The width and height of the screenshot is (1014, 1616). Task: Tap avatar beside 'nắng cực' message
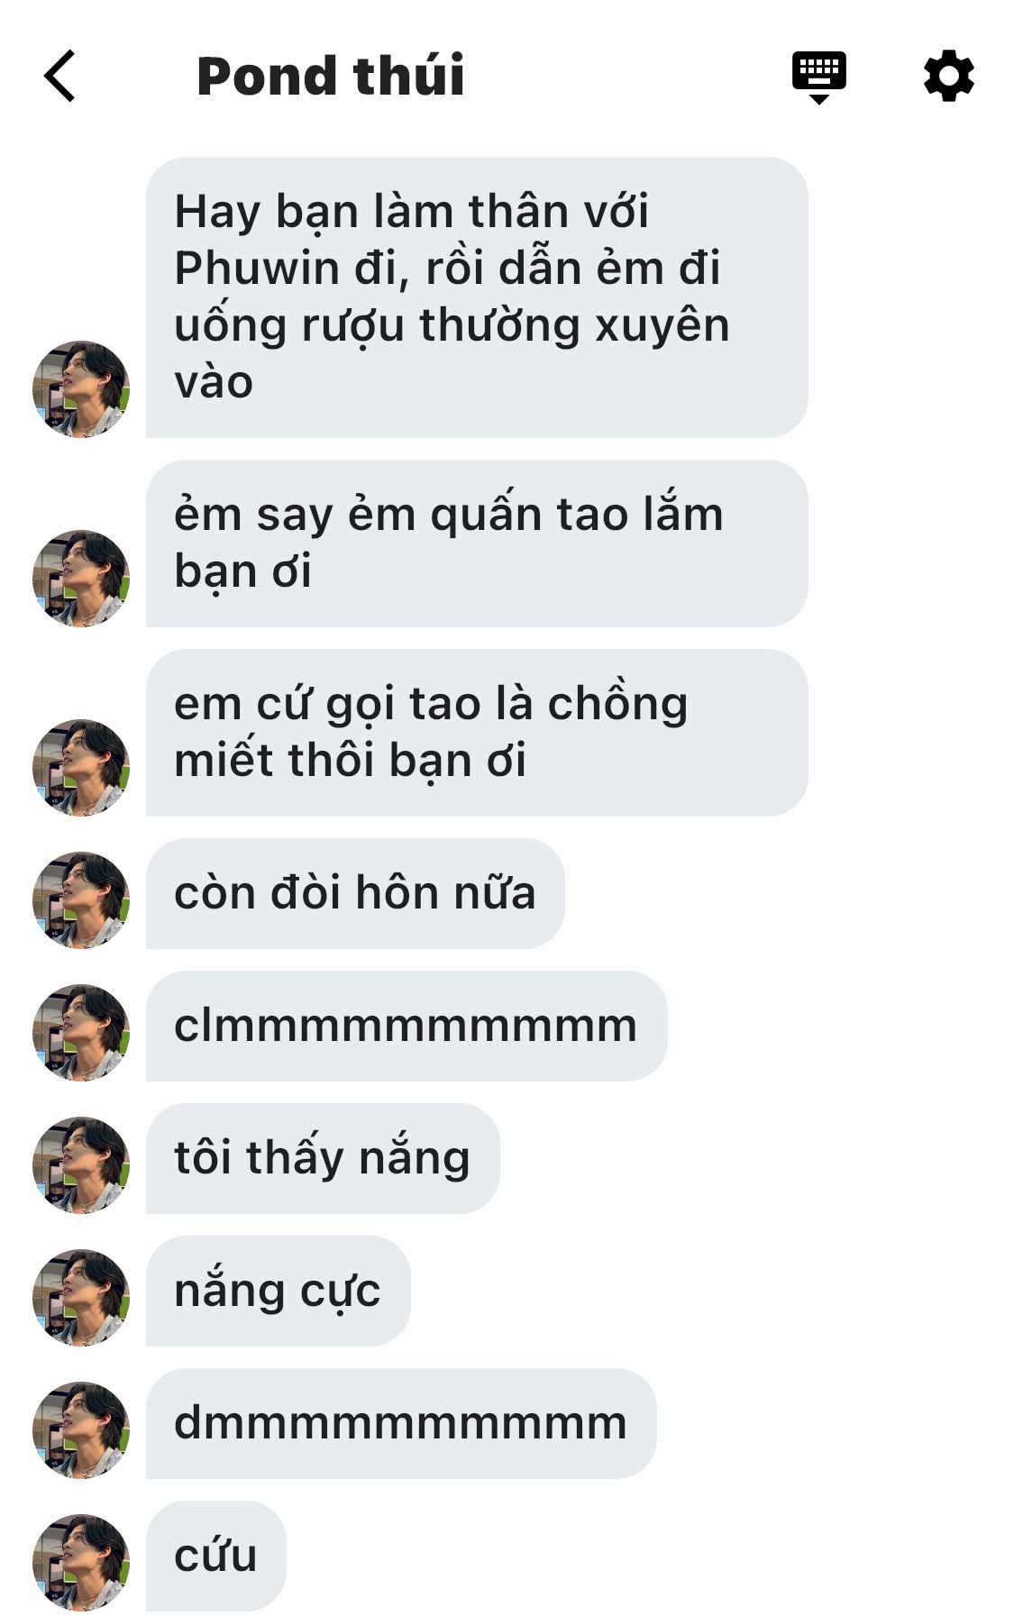81,1298
